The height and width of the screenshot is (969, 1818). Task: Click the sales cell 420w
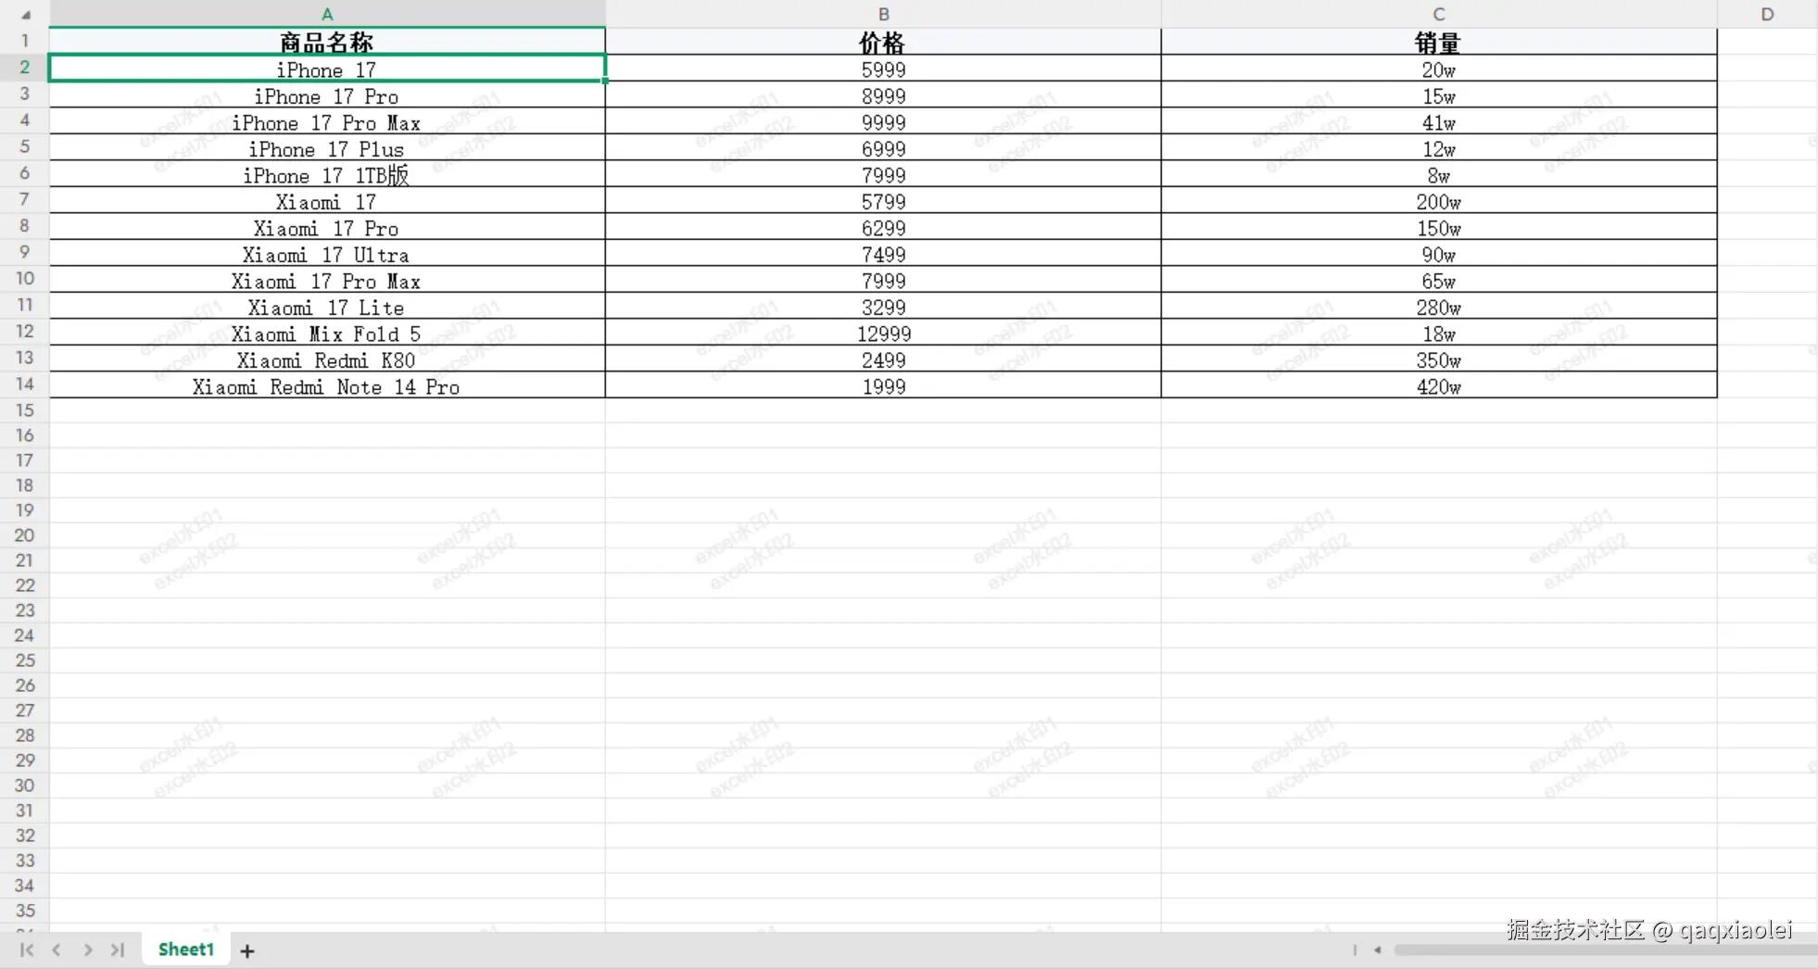pyautogui.click(x=1438, y=385)
